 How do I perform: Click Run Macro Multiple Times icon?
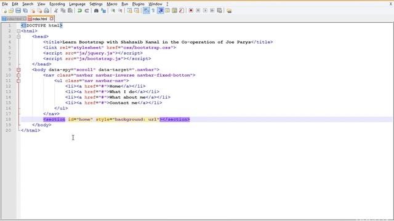(212, 10)
